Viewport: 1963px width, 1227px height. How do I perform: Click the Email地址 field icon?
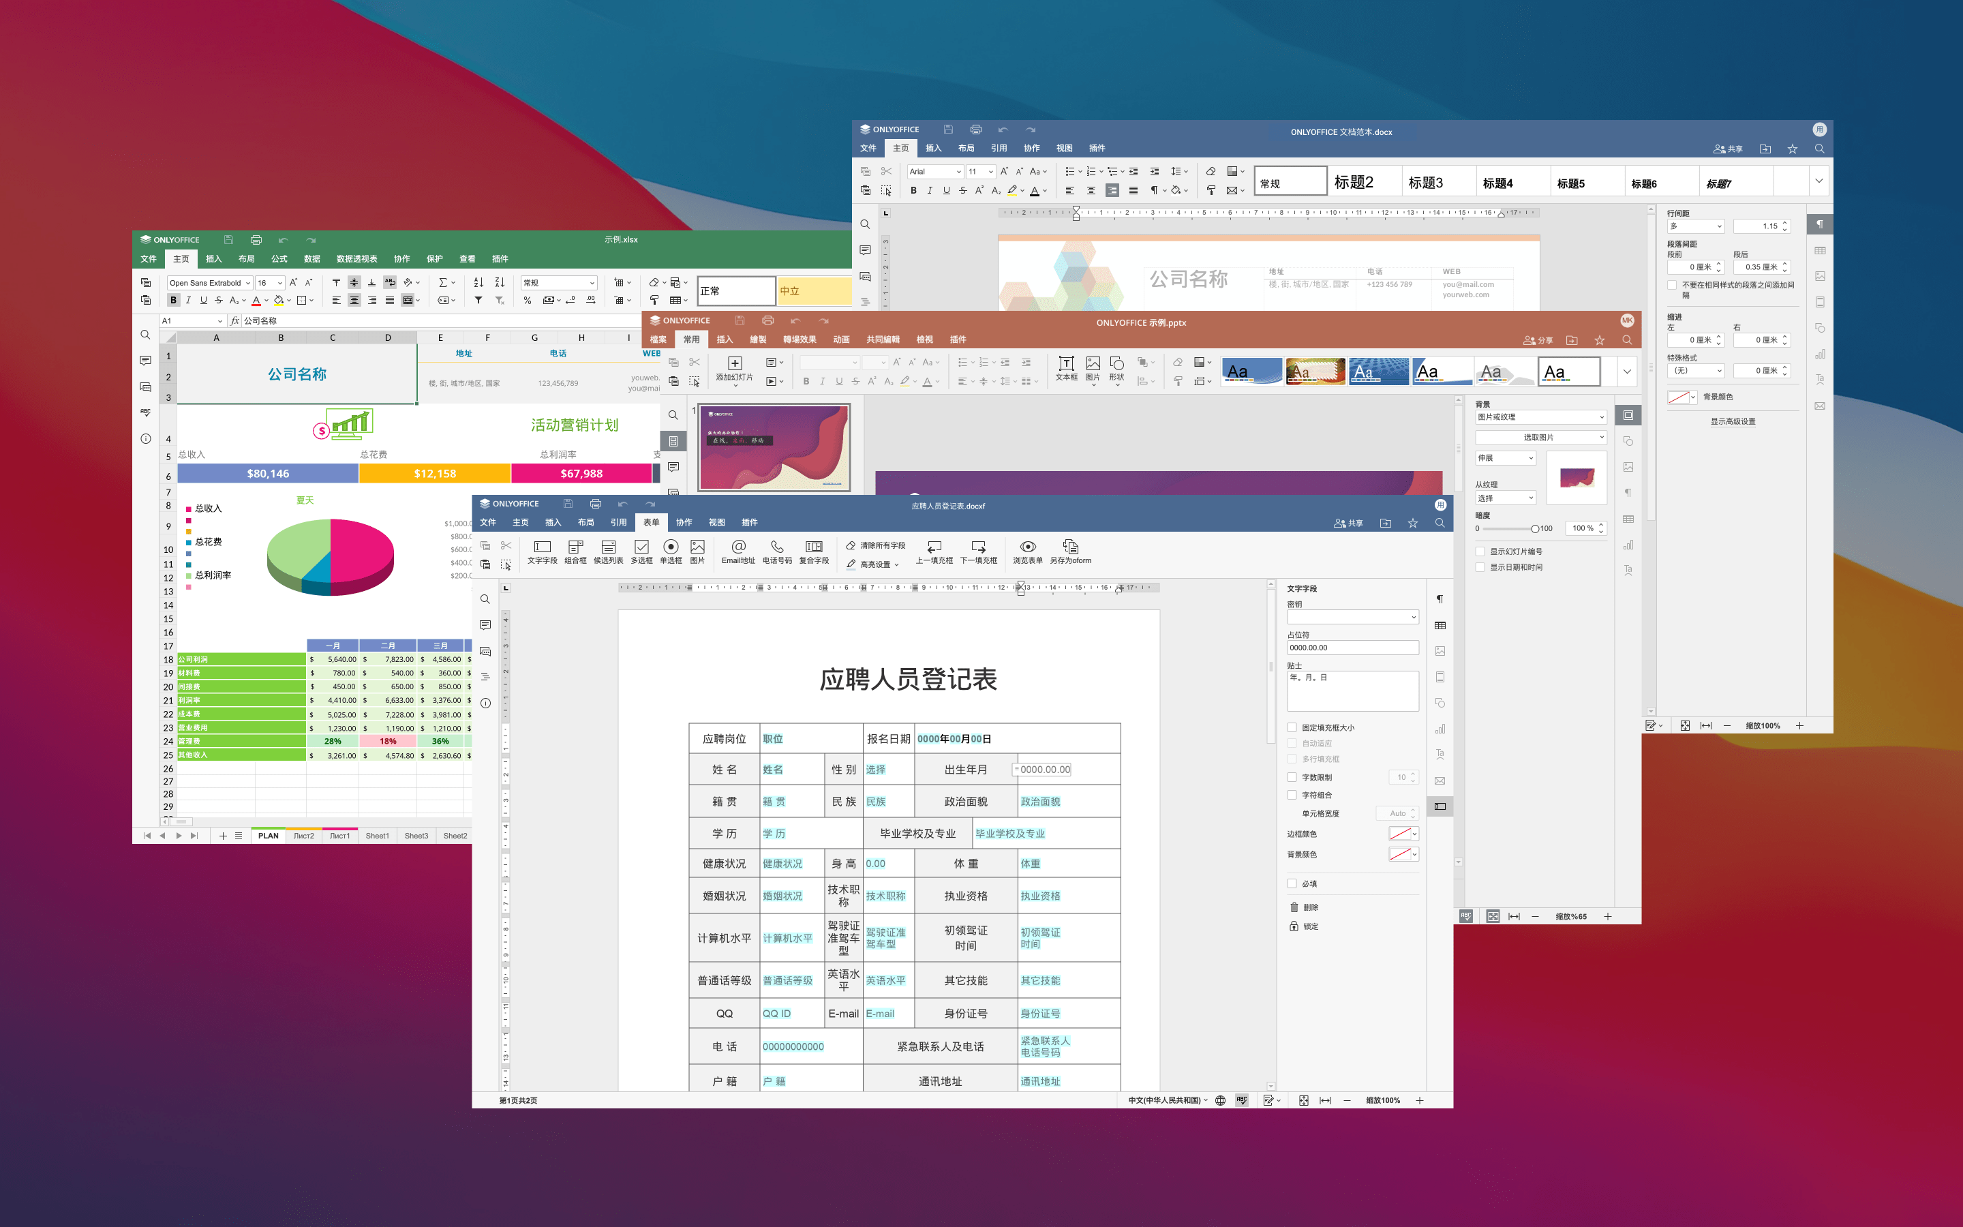pyautogui.click(x=737, y=551)
